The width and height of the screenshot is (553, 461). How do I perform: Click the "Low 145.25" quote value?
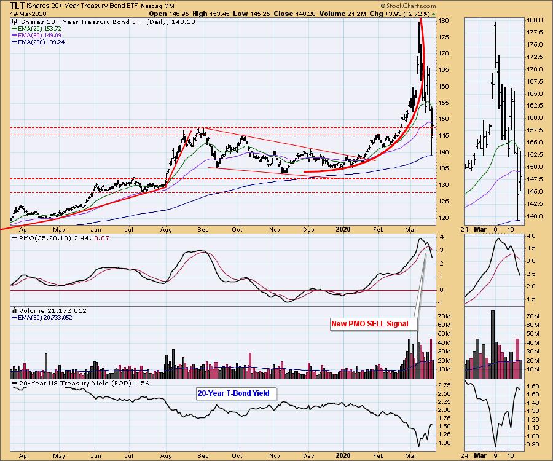click(x=251, y=14)
